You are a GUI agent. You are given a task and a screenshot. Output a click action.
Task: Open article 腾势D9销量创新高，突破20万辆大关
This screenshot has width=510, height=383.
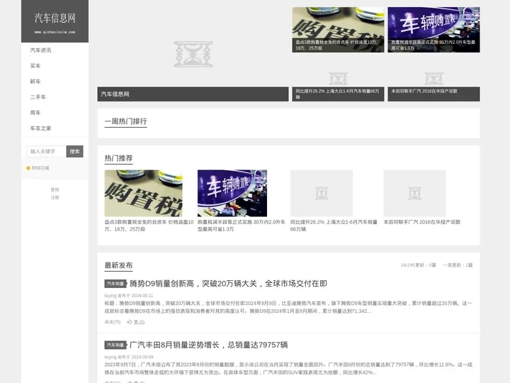coord(228,284)
